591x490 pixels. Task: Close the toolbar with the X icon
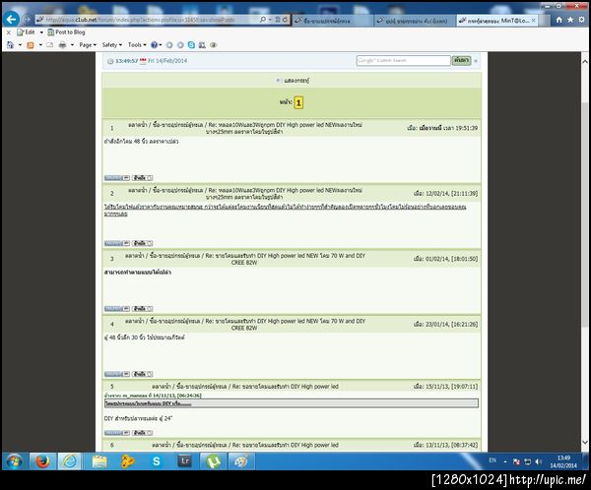(x=9, y=32)
